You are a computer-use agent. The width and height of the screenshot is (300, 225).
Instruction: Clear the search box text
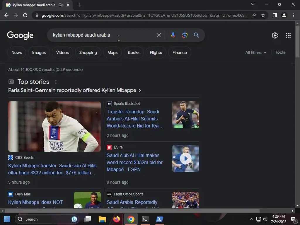coord(158,35)
